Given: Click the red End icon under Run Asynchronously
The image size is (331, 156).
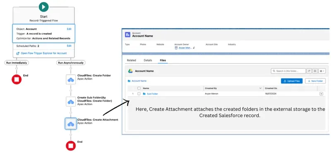Looking at the screenshot, I should 71,146.
